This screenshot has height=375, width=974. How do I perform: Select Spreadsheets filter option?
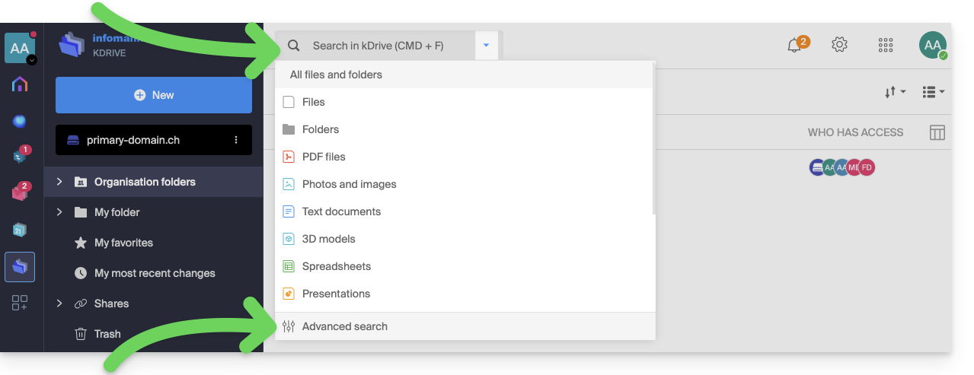tap(336, 266)
